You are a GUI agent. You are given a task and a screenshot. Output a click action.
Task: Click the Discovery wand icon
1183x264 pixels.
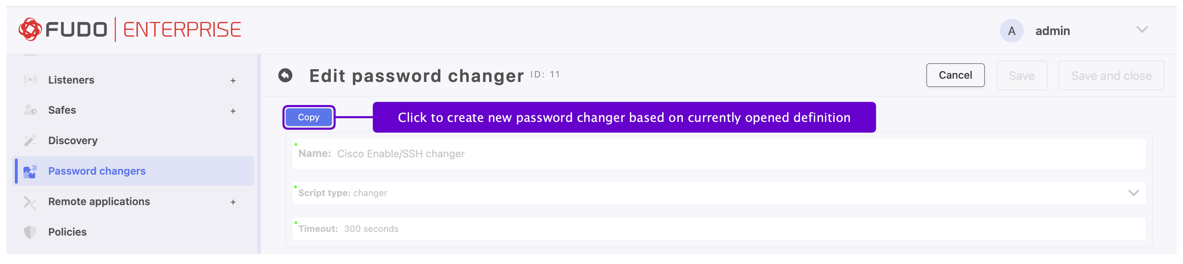[30, 140]
